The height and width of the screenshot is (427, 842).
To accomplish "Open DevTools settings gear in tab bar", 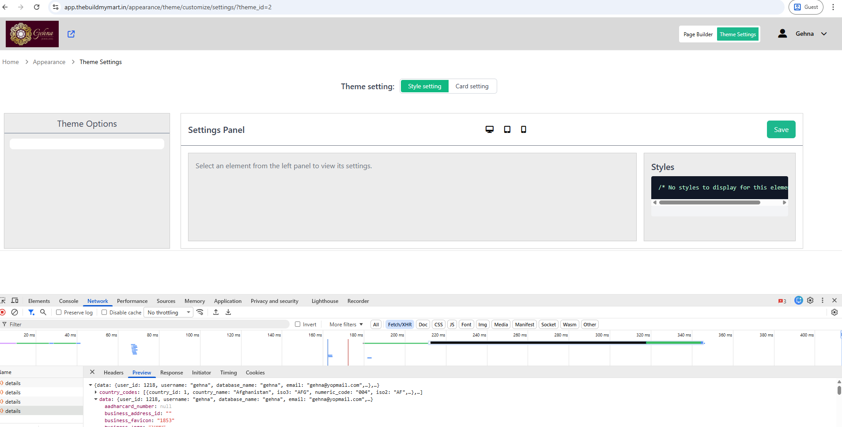I will pyautogui.click(x=810, y=300).
